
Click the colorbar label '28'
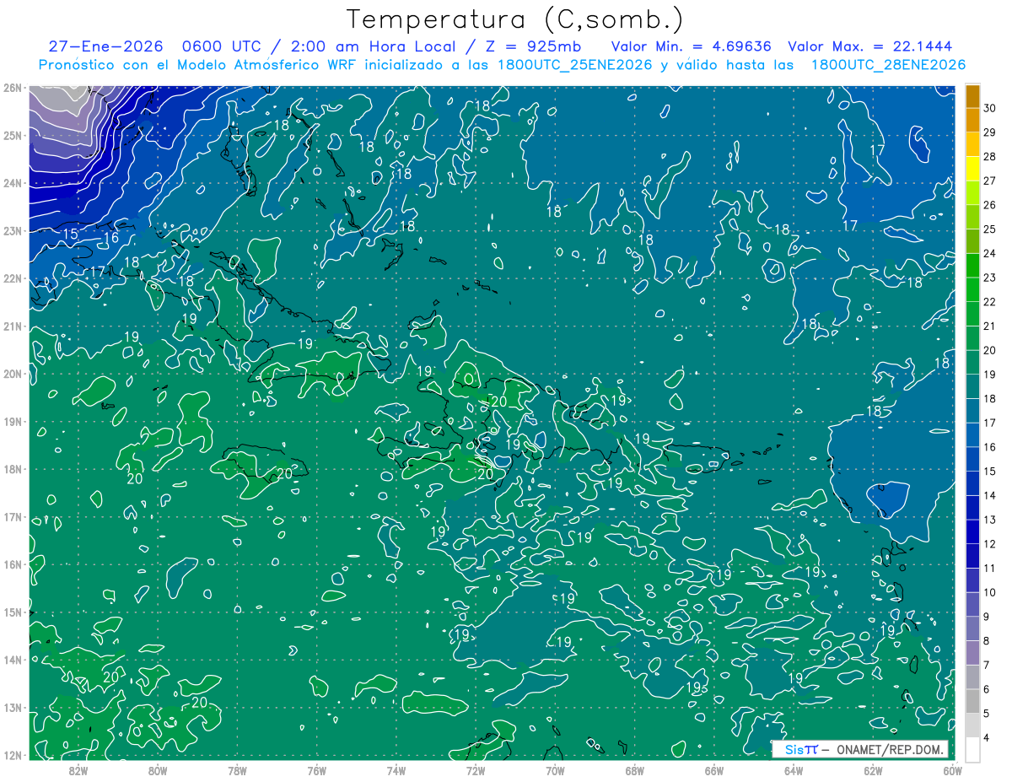[990, 157]
